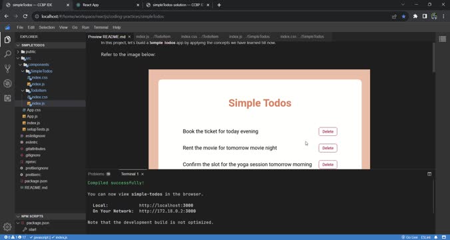Open the index.css SimpleTodos editor tab
Image resolution: width=450 pixels, height=240 pixels.
coord(302,37)
